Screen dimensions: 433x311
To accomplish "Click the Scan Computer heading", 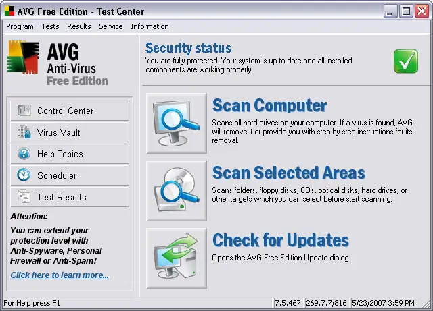I will tap(269, 105).
